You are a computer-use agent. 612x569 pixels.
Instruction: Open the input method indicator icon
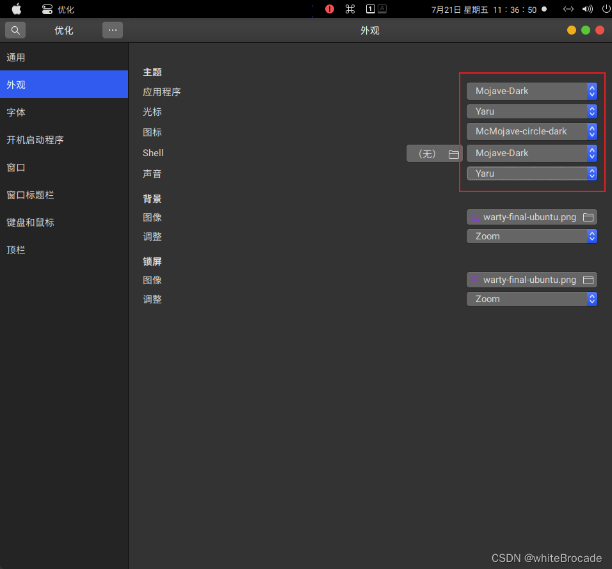point(376,9)
